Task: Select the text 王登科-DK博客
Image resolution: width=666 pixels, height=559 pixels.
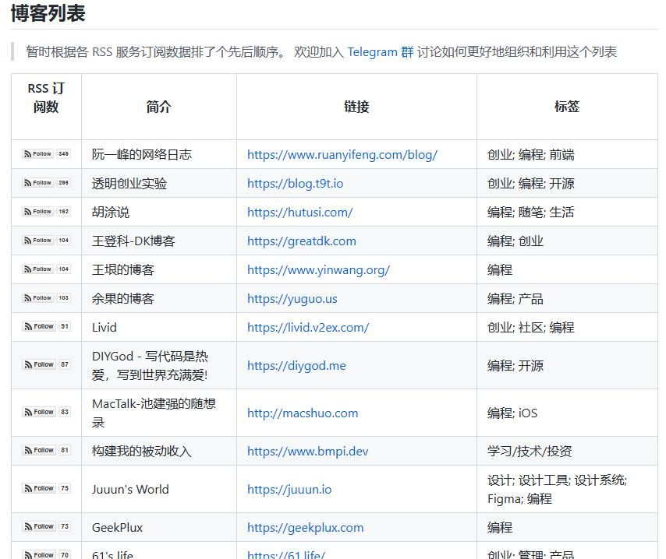Action: click(x=133, y=241)
